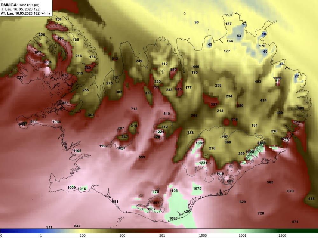The width and height of the screenshot is (318, 238).
Task: Click the map value '154'
Action: 58,19
